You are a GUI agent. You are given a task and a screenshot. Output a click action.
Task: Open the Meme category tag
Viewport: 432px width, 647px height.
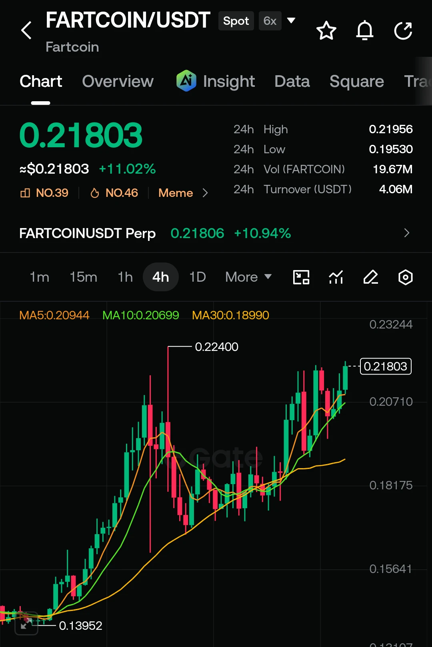pyautogui.click(x=176, y=193)
